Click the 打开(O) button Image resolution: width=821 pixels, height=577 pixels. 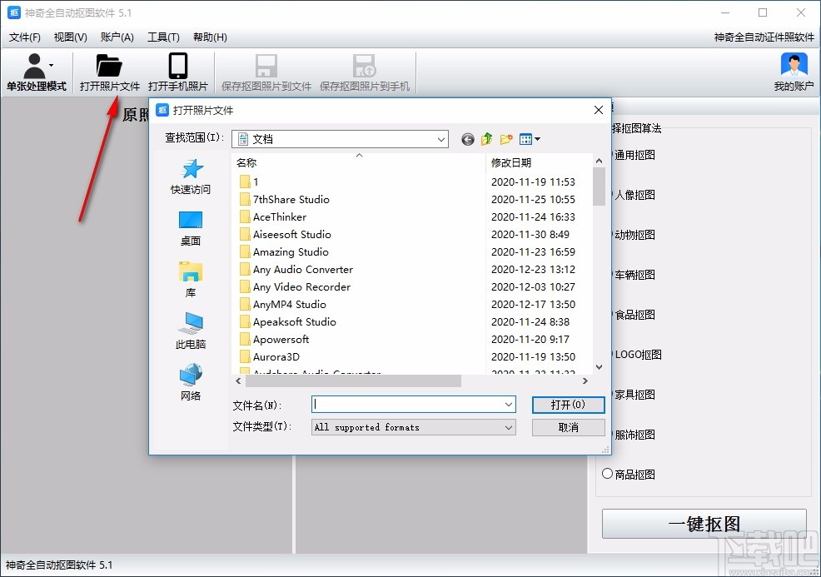[x=568, y=404]
